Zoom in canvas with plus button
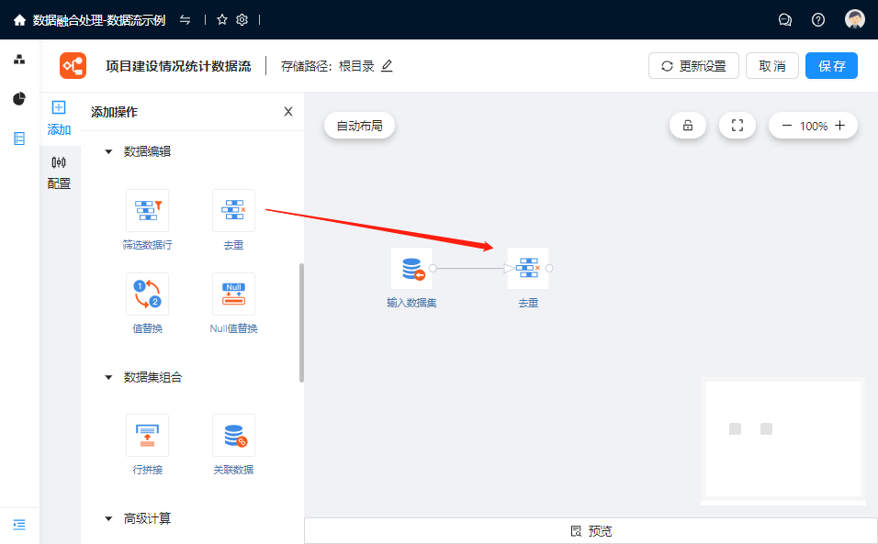 coord(839,126)
